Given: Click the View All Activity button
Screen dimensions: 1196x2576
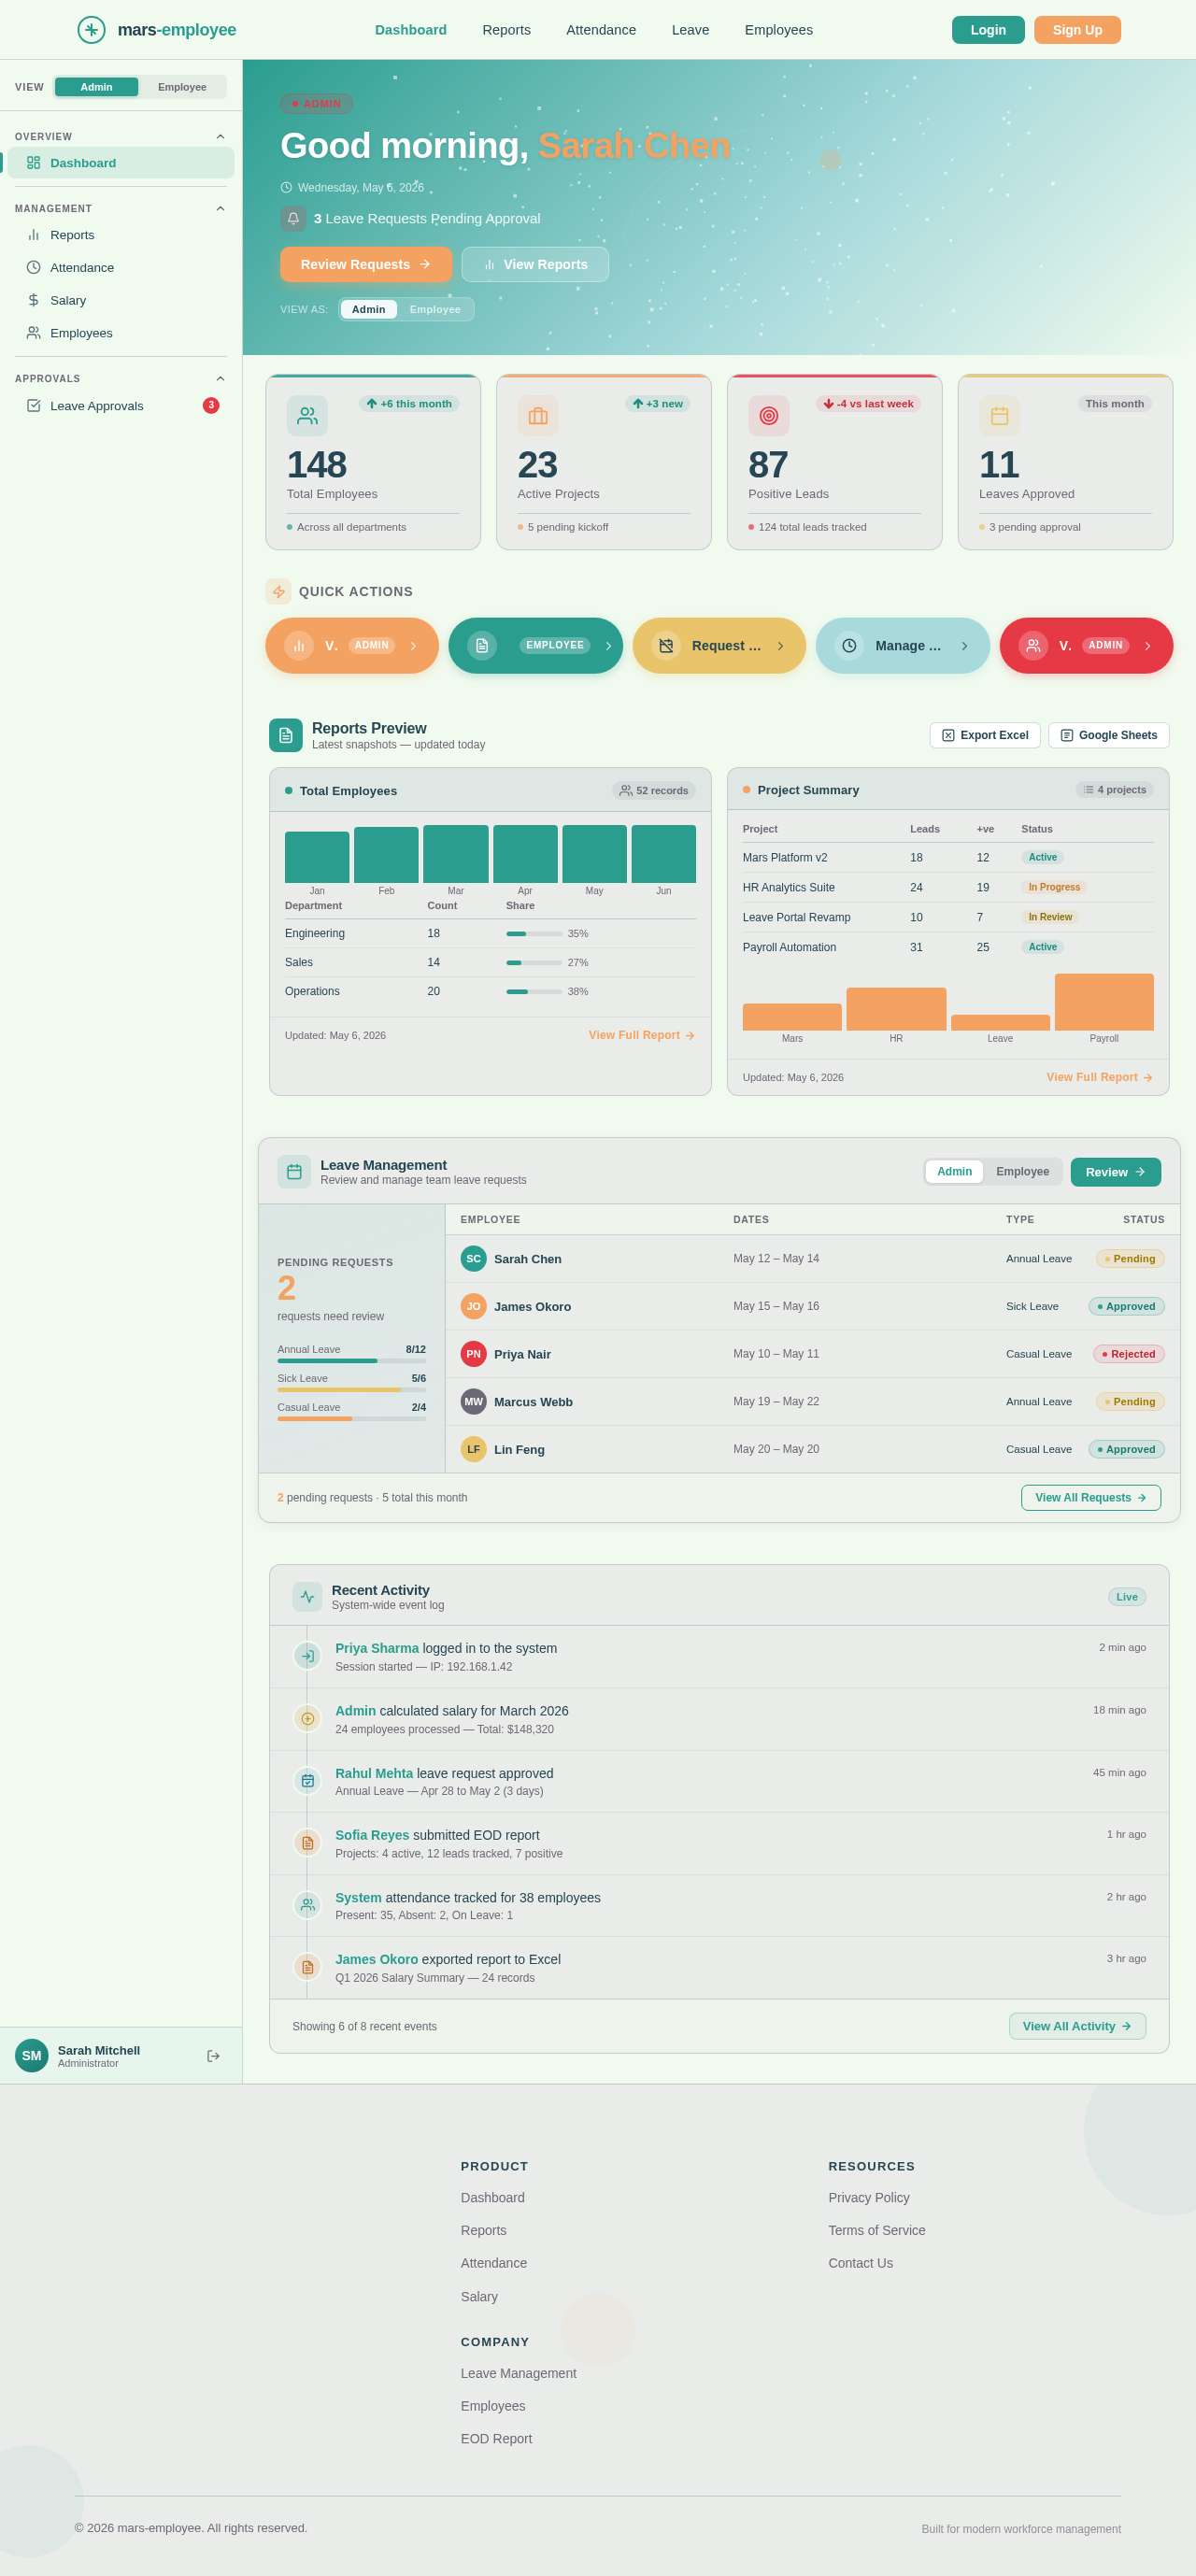Looking at the screenshot, I should click(1077, 2026).
